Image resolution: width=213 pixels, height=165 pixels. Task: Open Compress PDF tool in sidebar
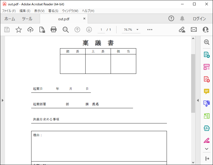[x=207, y=128]
